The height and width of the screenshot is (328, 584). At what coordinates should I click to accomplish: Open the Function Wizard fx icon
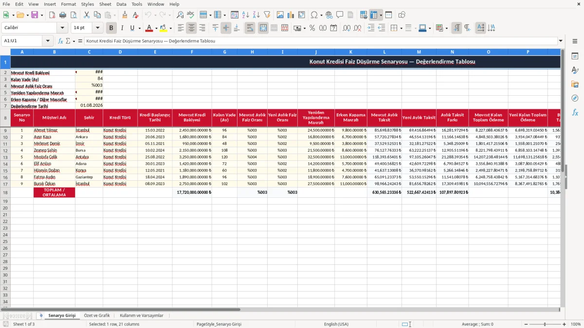click(60, 41)
